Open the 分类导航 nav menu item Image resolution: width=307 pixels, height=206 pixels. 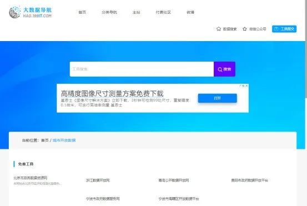click(109, 12)
